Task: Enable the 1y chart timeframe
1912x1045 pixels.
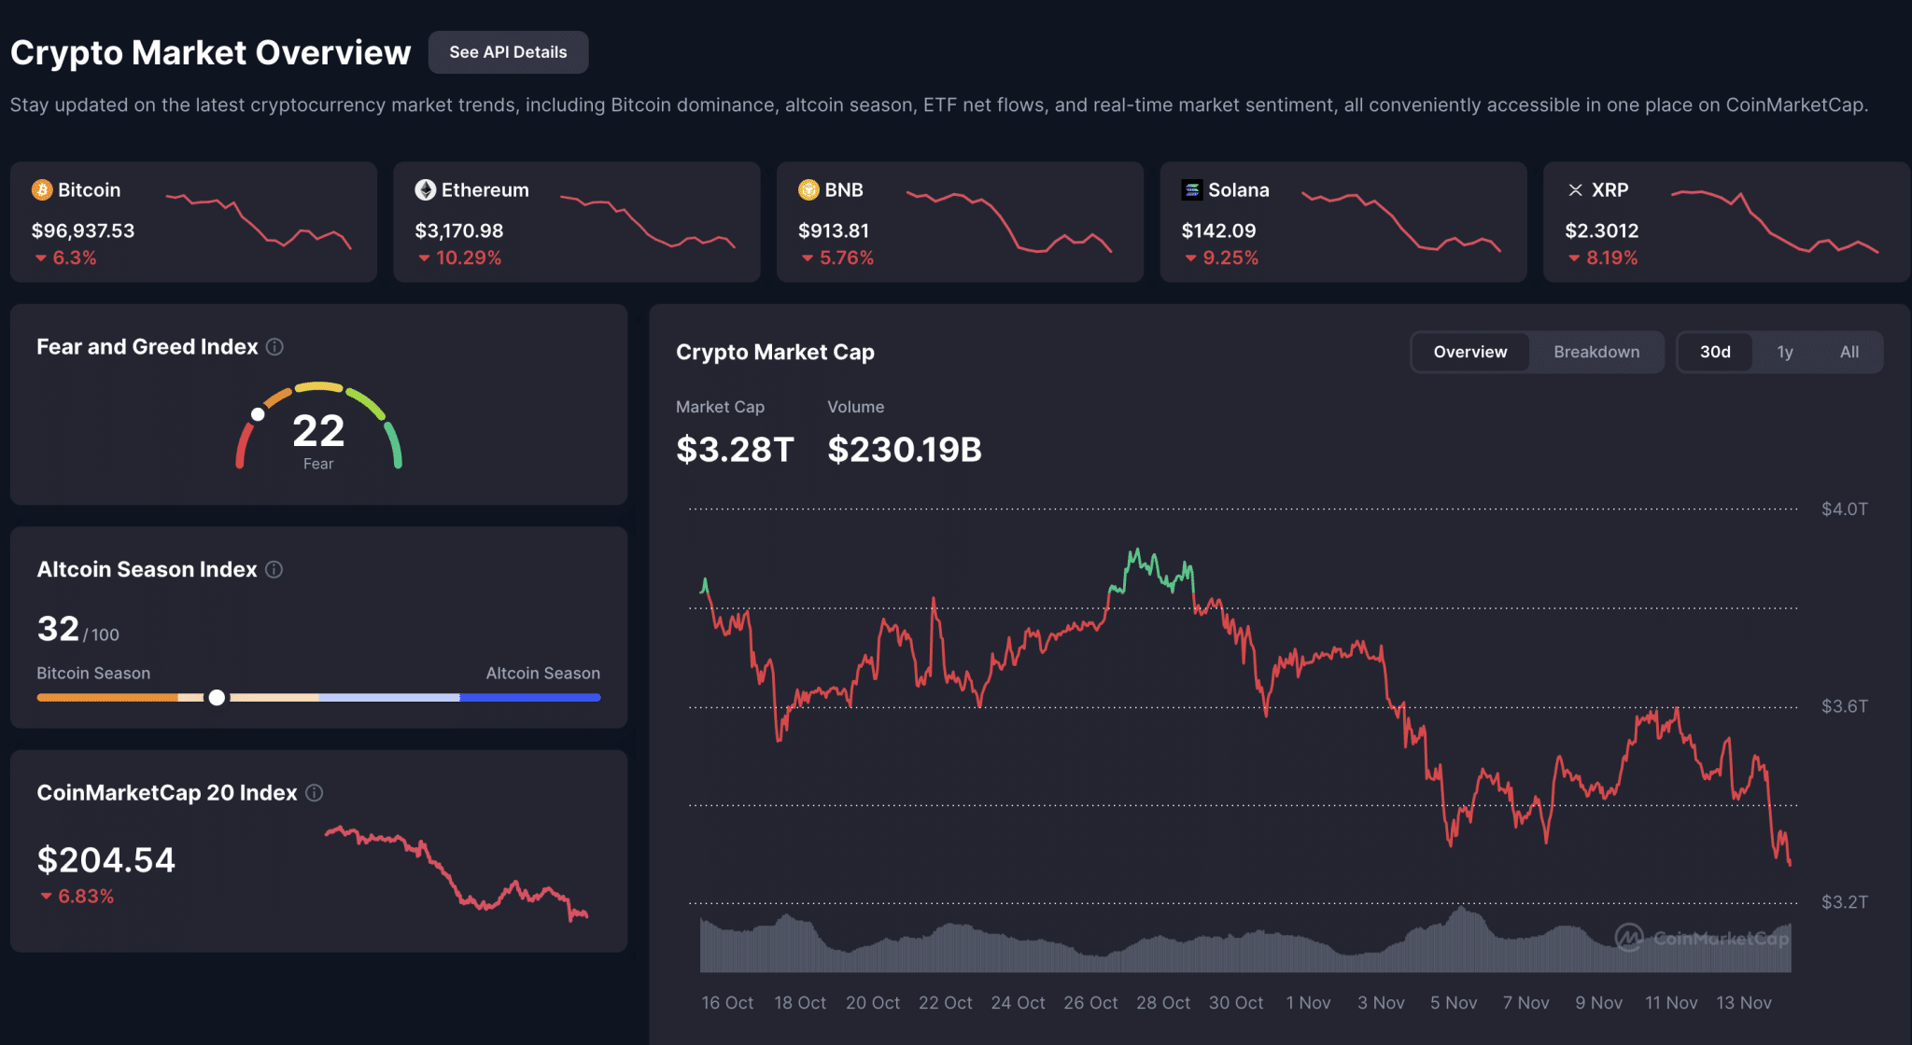Action: 1784,352
